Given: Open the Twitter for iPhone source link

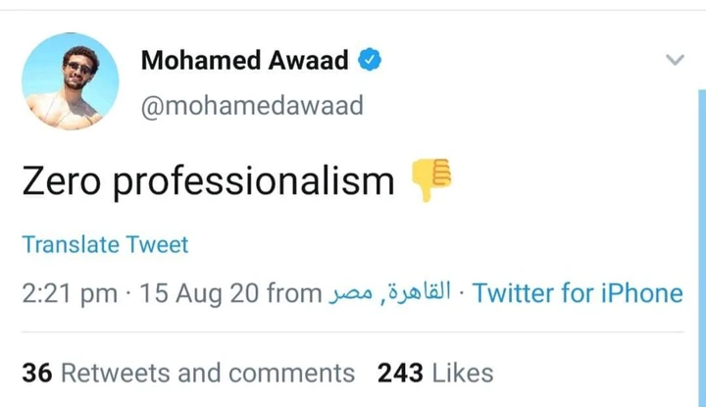Looking at the screenshot, I should [578, 293].
